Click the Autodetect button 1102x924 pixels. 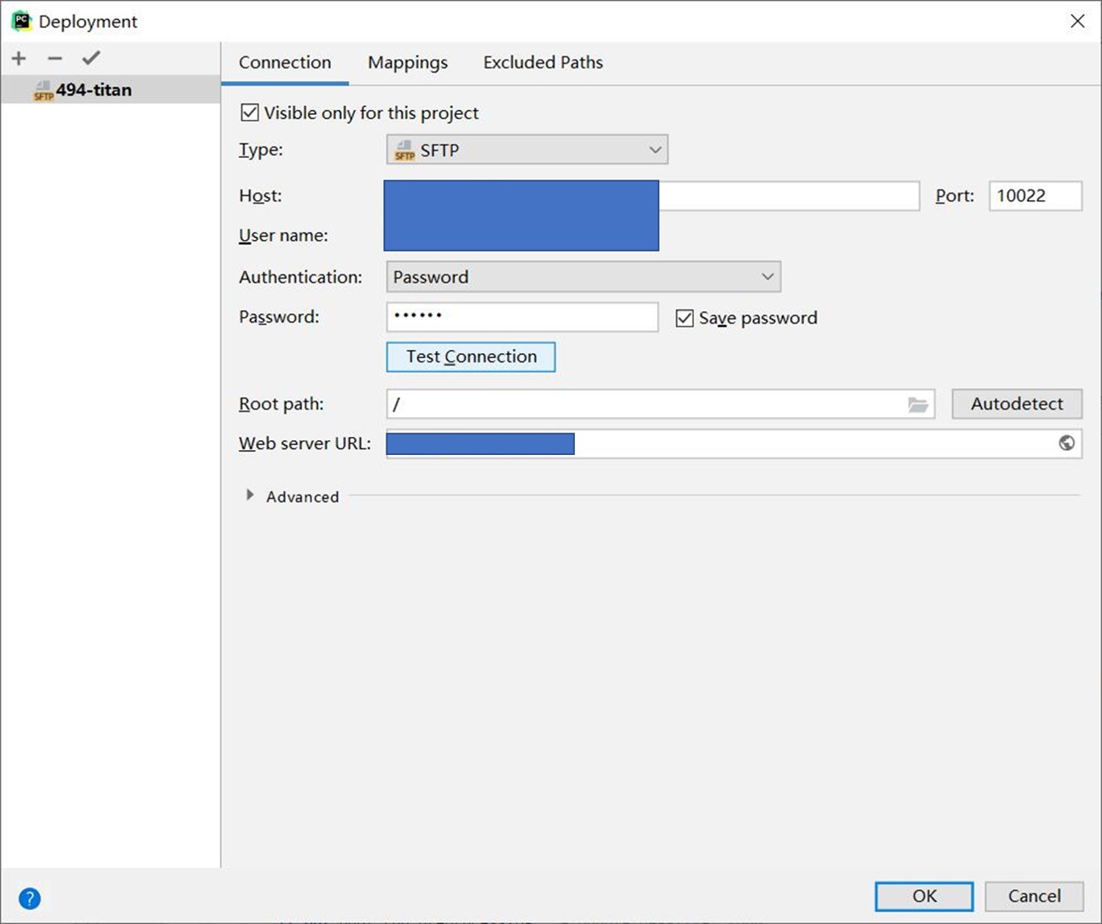point(1017,404)
